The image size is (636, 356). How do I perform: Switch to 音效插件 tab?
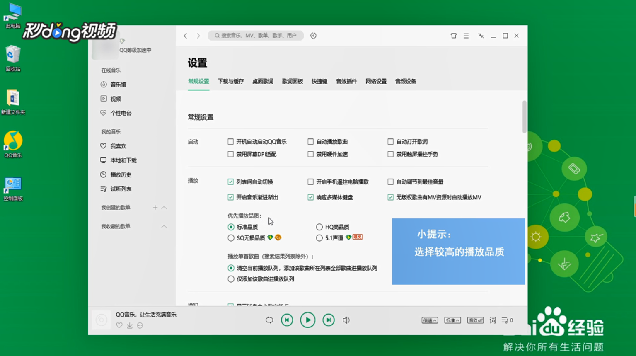(x=346, y=82)
